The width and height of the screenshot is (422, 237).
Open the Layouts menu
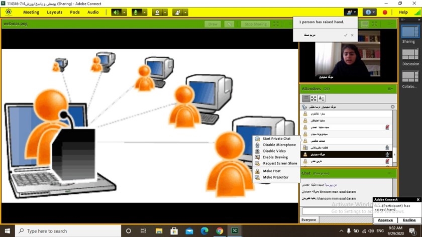pyautogui.click(x=54, y=12)
